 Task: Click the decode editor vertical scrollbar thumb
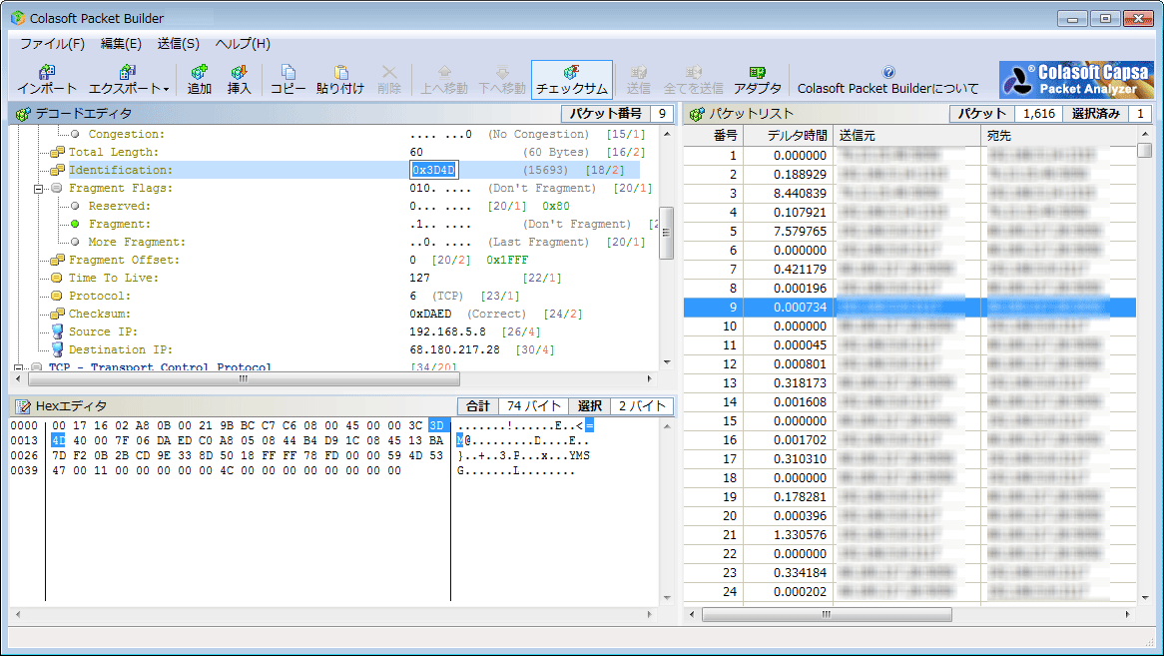pos(667,231)
